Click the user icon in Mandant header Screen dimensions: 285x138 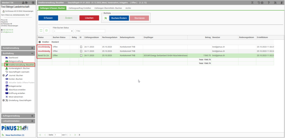pyautogui.click(x=23, y=3)
